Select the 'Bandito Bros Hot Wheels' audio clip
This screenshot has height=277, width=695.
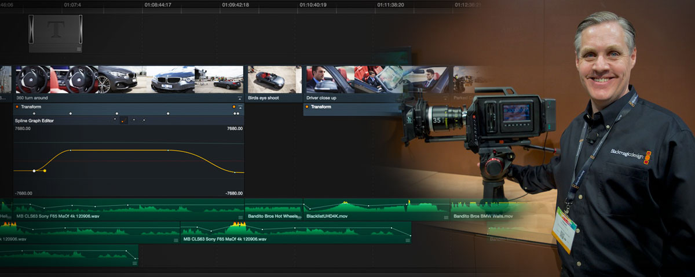click(274, 209)
